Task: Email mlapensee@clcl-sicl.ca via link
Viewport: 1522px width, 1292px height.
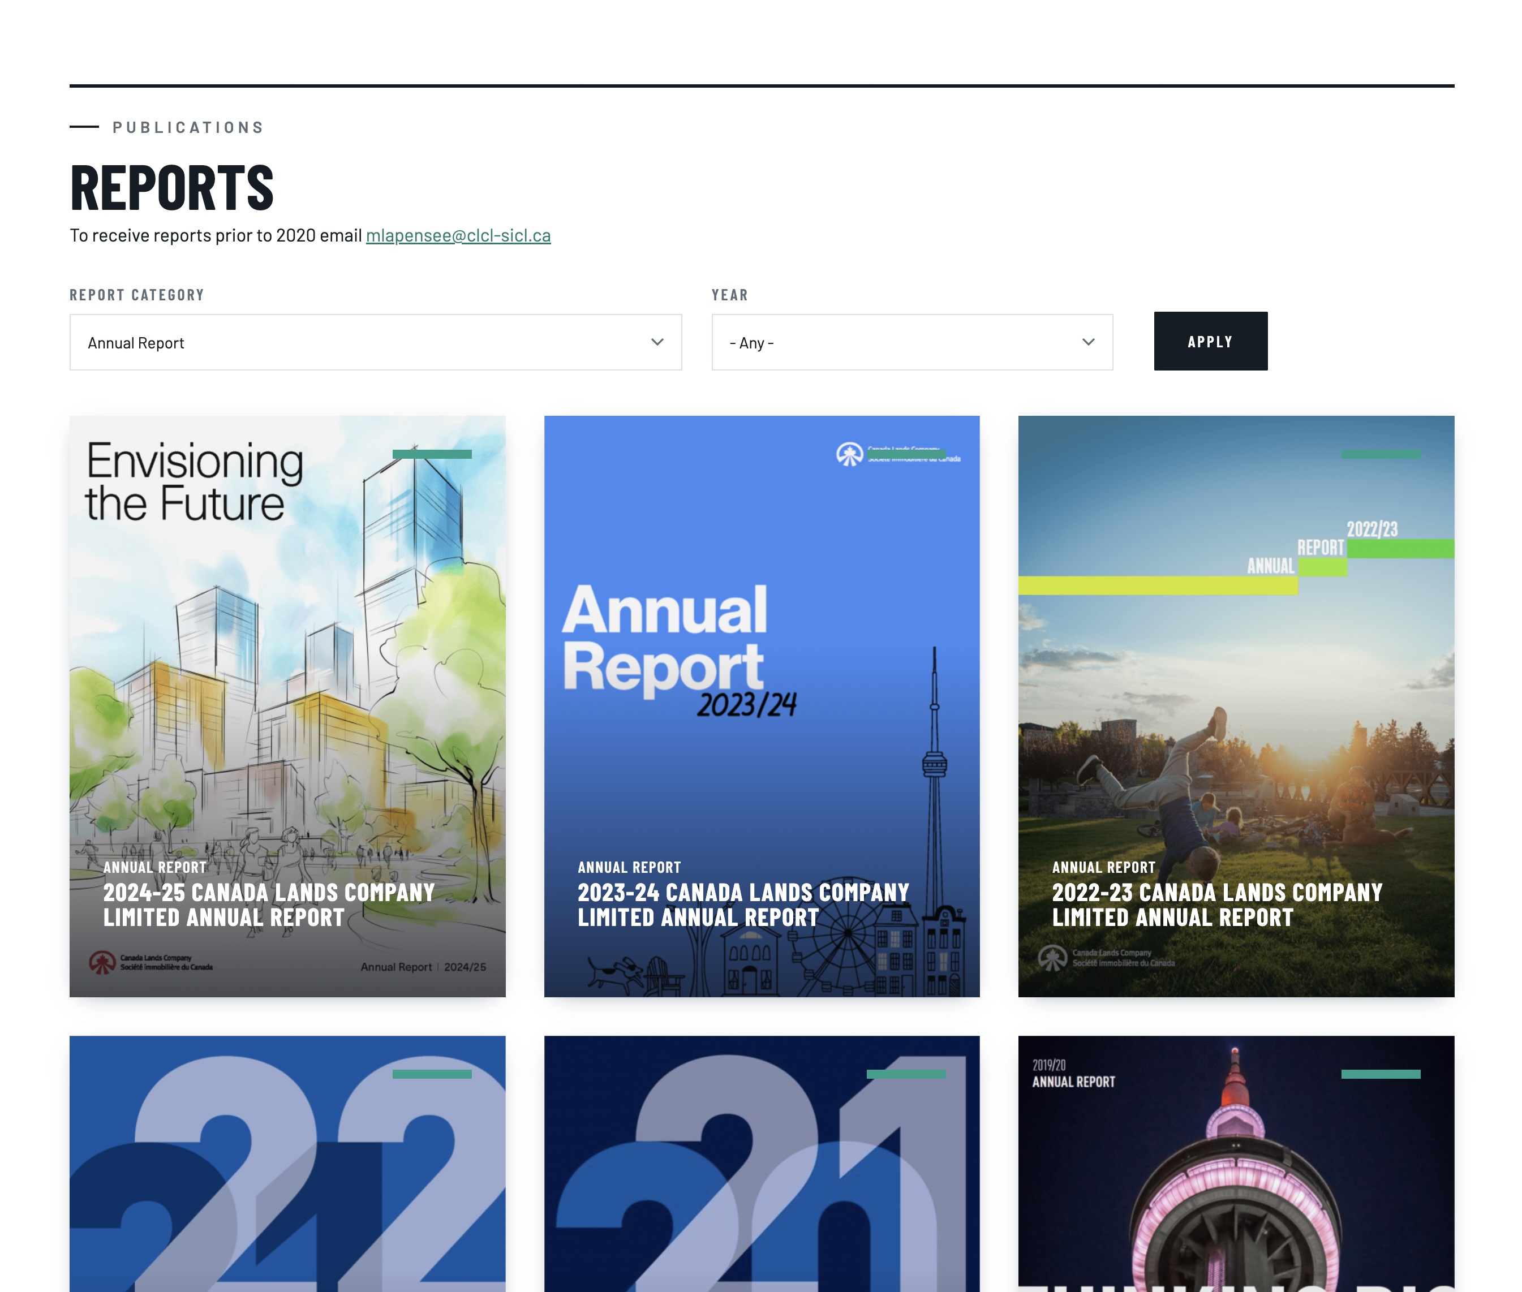Action: 458,235
